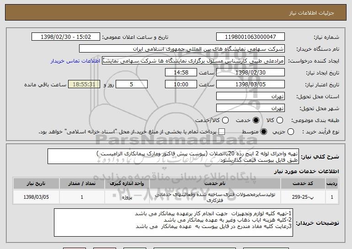This screenshot has width=352, height=249.
Task: Select the کالا/خدمت radio option
Action: tap(225, 120)
